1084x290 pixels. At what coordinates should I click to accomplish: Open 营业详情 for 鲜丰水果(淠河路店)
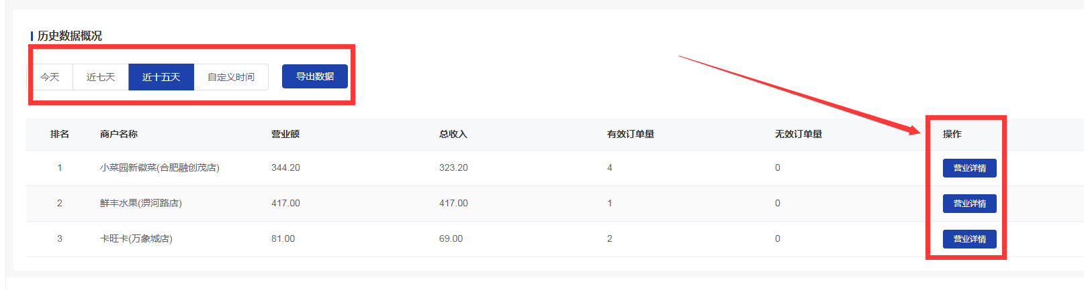[x=970, y=204]
